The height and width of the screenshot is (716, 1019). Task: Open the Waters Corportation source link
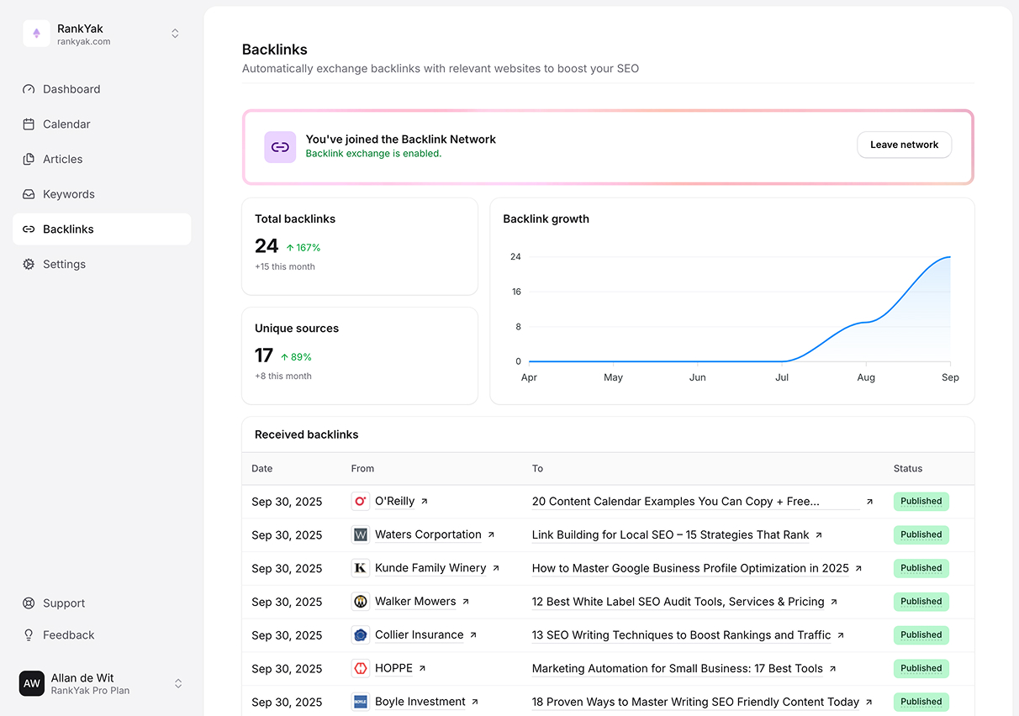[x=428, y=534]
